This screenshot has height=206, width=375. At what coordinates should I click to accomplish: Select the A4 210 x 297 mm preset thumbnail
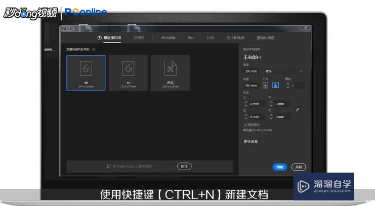click(128, 73)
